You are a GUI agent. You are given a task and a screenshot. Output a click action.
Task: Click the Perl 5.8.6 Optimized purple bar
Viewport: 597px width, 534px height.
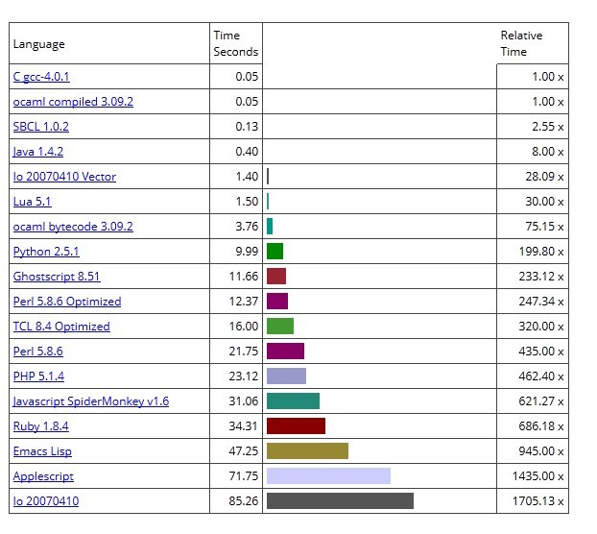[277, 302]
